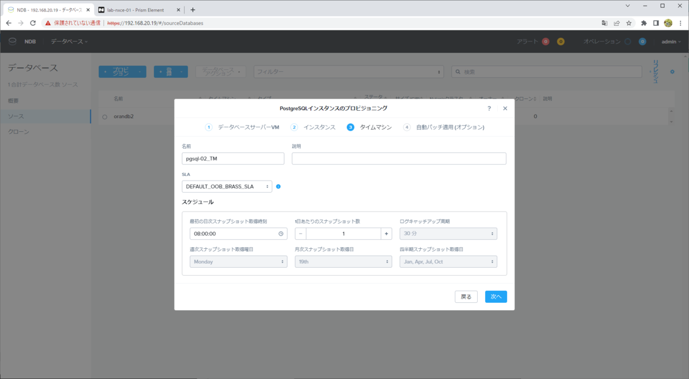Open the admin user menu
This screenshot has width=689, height=379.
[x=671, y=41]
